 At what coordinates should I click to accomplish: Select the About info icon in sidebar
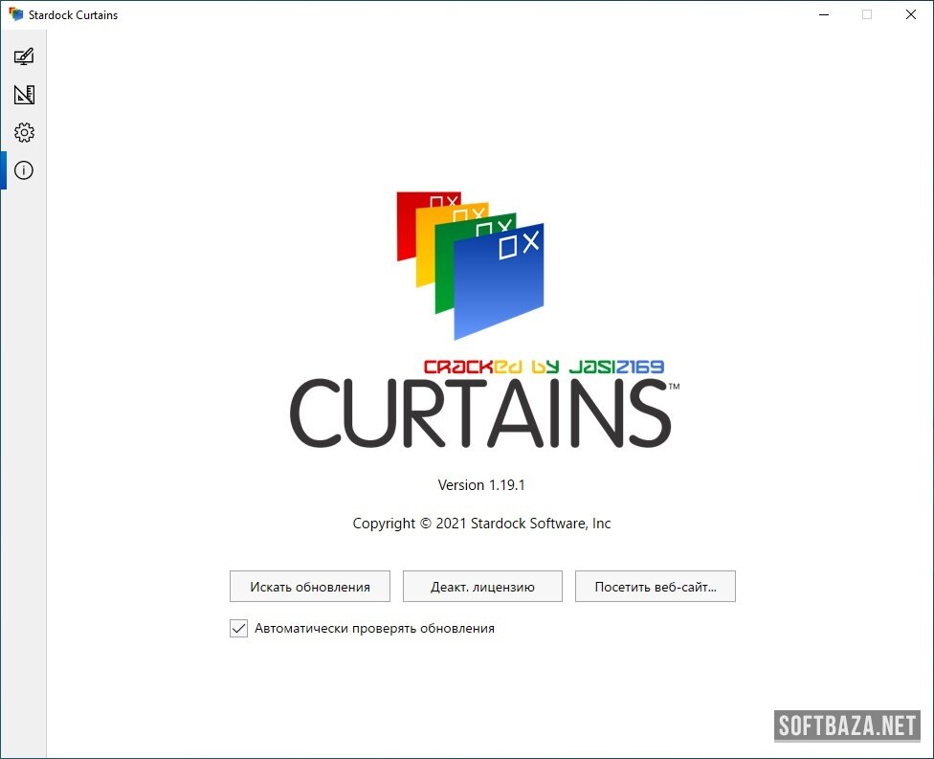click(x=24, y=170)
